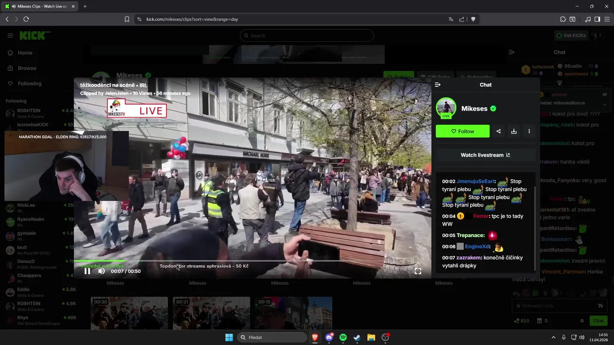Open Spotify from the taskbar
This screenshot has height=345, width=614.
point(343,337)
